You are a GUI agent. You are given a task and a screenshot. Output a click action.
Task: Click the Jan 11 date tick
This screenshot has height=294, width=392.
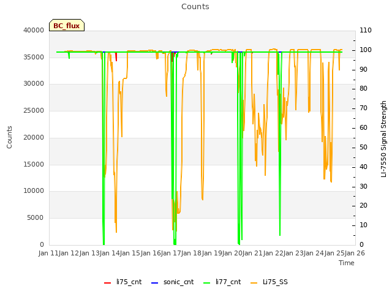[x=48, y=253]
